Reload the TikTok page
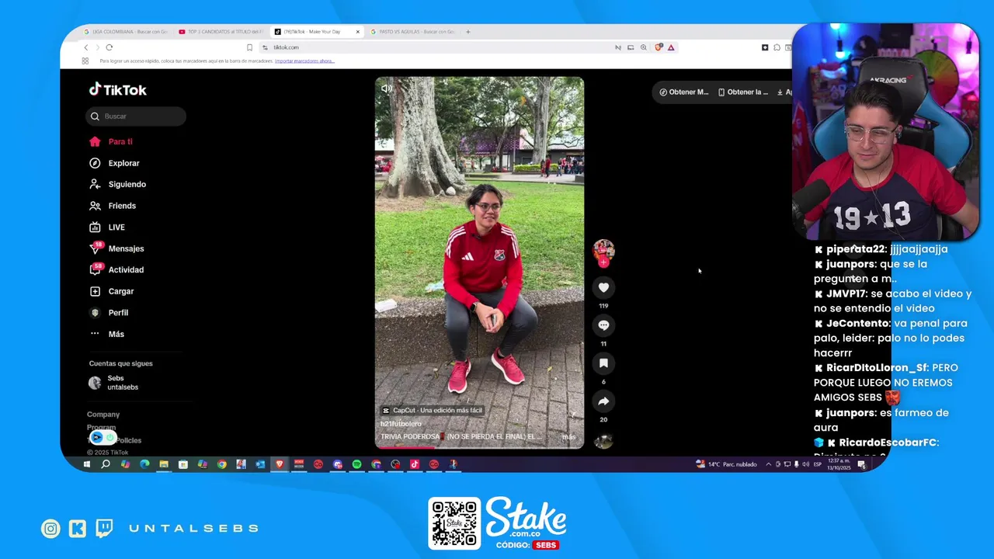Viewport: 994px width, 559px height. (x=109, y=47)
